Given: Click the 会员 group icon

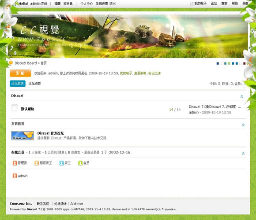Looking at the screenshot, I should click(80, 163).
